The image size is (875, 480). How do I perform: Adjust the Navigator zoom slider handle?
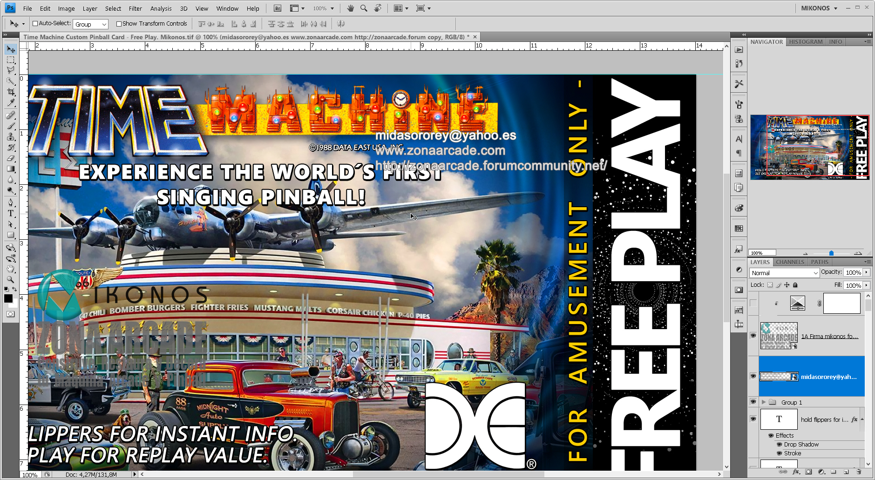coord(831,253)
